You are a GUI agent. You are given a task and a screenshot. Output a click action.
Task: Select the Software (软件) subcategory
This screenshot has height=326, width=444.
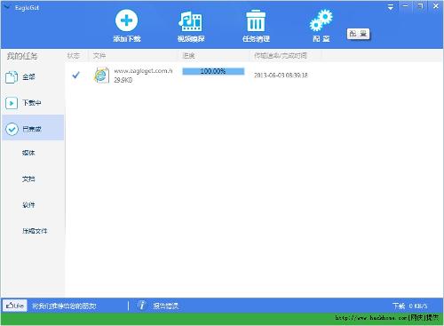point(28,205)
